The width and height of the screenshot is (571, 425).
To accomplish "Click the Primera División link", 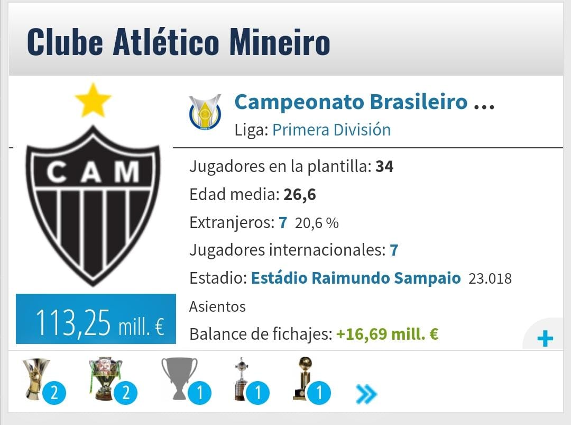I will [x=331, y=130].
